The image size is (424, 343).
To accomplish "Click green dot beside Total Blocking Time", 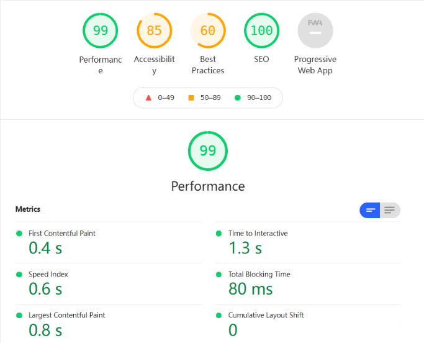I will pos(219,275).
